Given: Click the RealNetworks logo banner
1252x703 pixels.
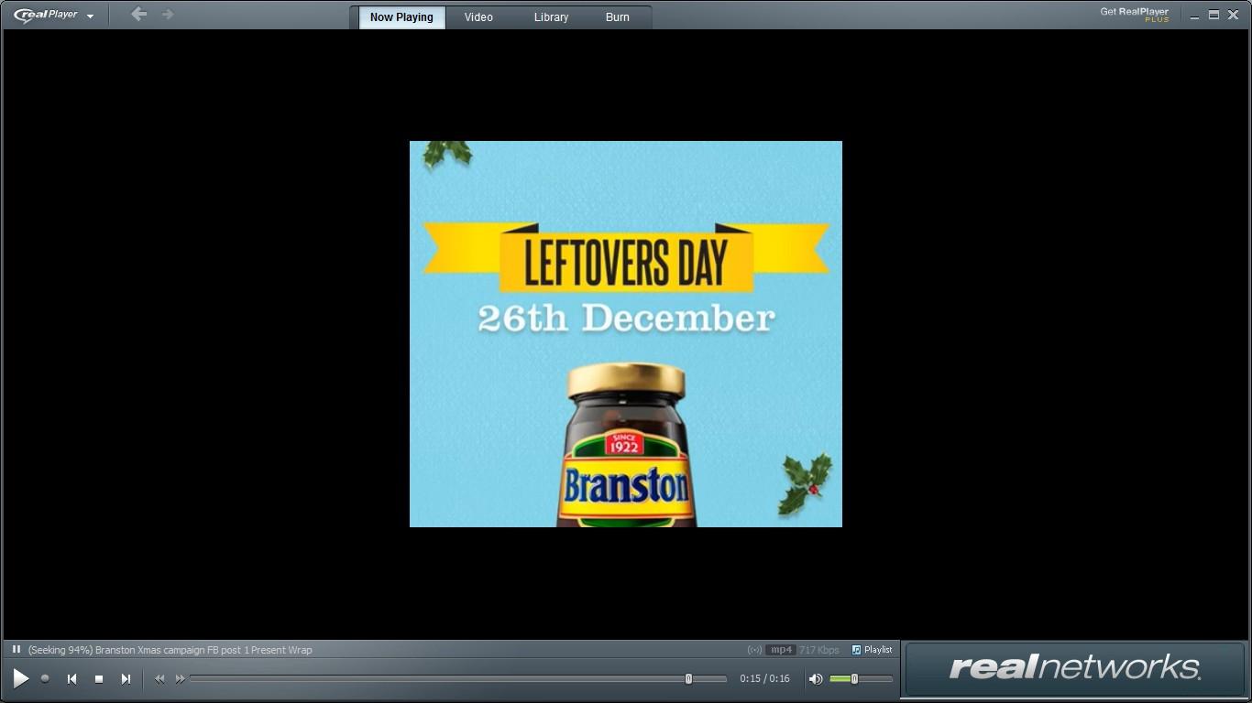Looking at the screenshot, I should (x=1074, y=667).
